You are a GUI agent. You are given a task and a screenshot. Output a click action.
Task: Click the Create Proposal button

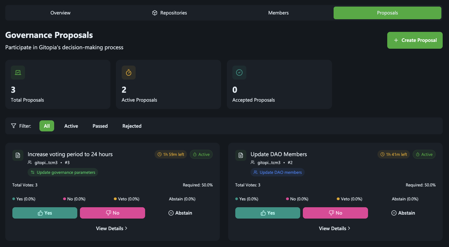coord(415,40)
